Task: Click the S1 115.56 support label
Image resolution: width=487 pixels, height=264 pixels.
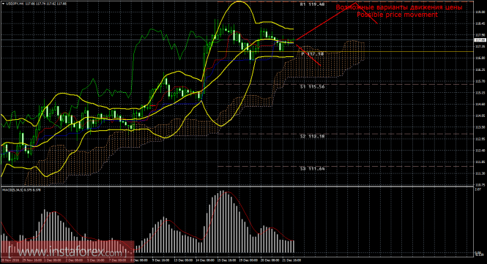Action: [313, 86]
